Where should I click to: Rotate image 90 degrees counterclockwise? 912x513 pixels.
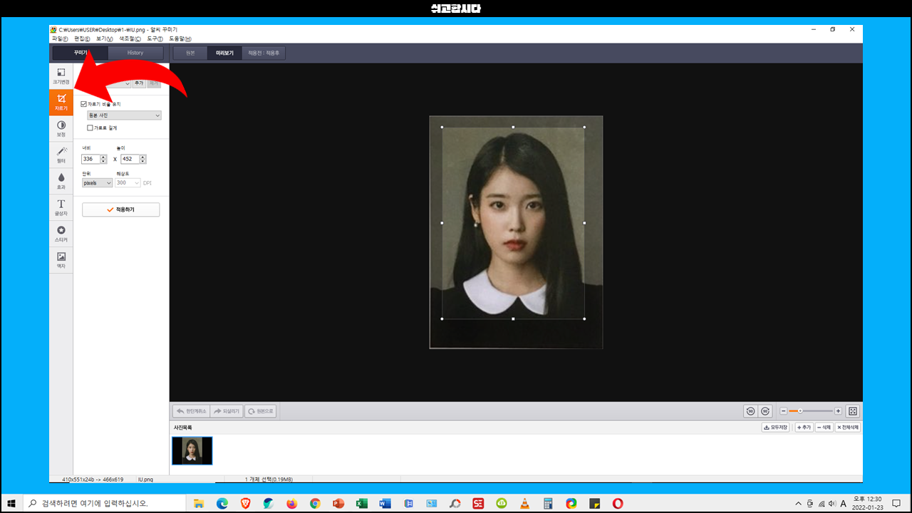tap(750, 411)
